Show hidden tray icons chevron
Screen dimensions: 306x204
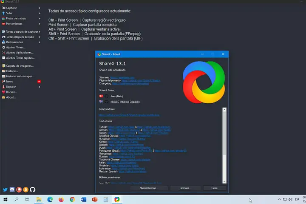(279, 199)
